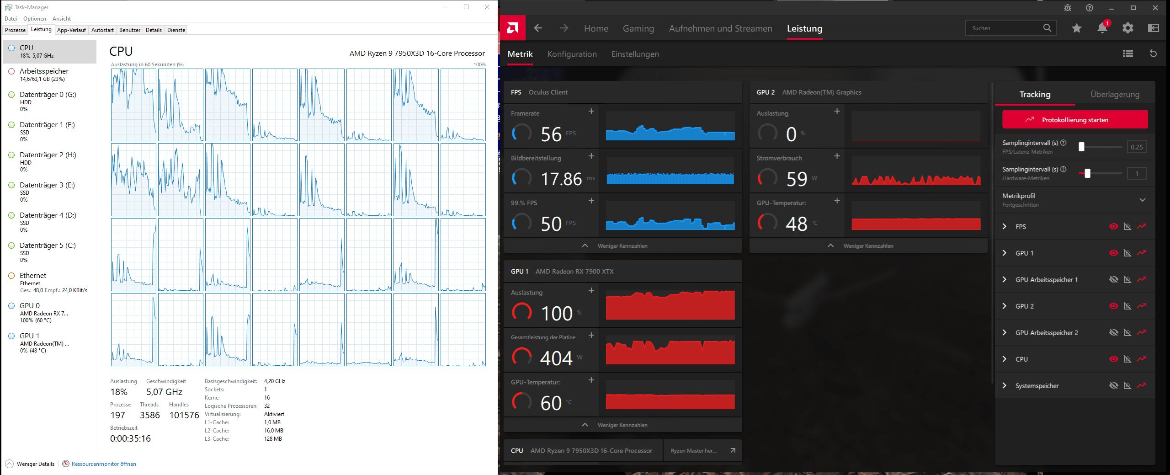
Task: Click the plus icon next to Stromverbrauch
Action: click(837, 156)
